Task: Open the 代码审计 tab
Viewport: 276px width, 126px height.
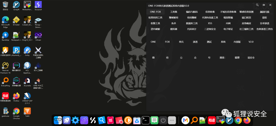Action: pyautogui.click(x=192, y=29)
